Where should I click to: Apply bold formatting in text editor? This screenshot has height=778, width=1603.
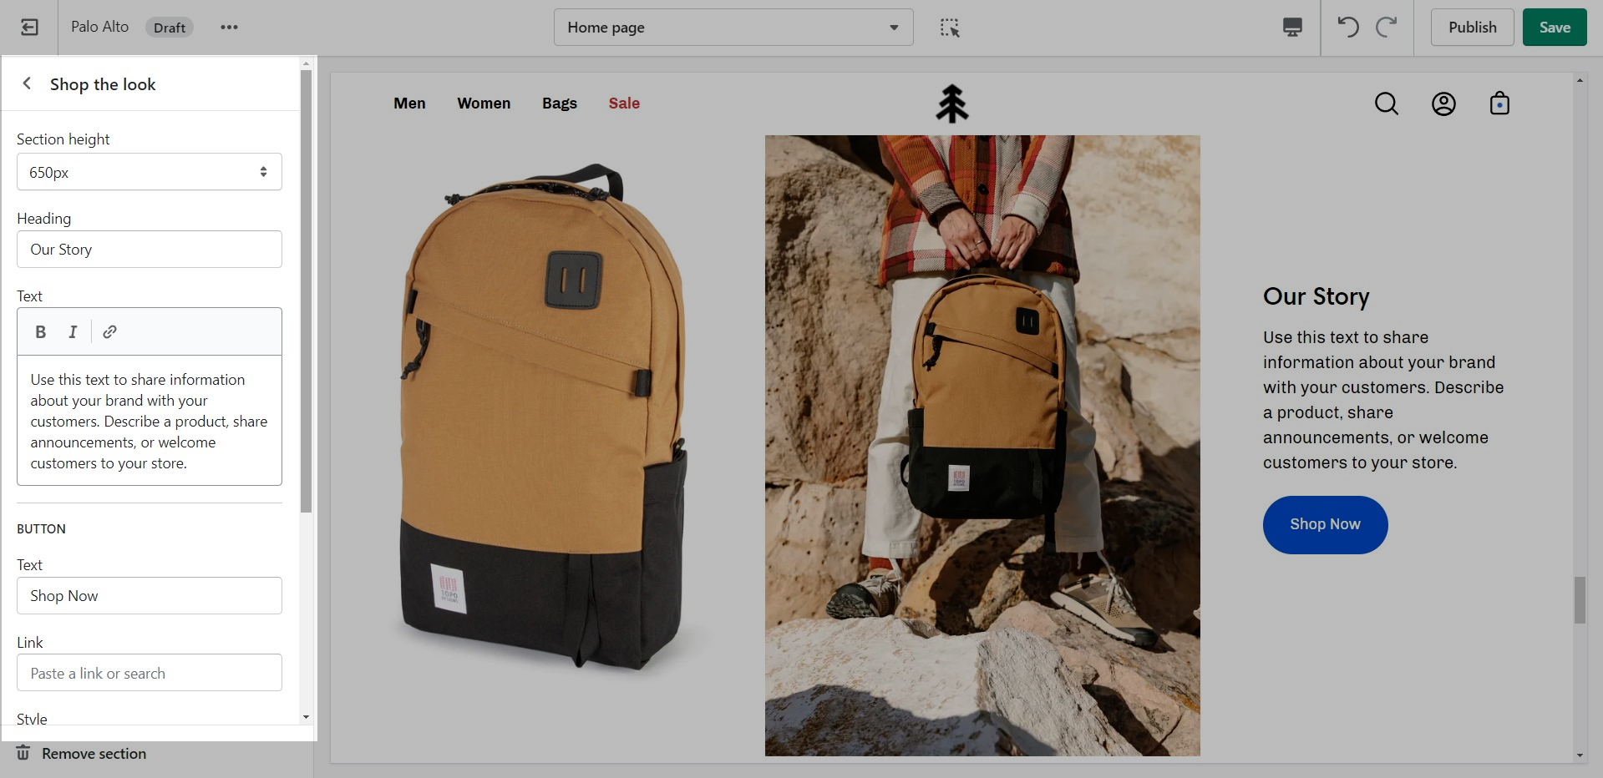point(40,332)
